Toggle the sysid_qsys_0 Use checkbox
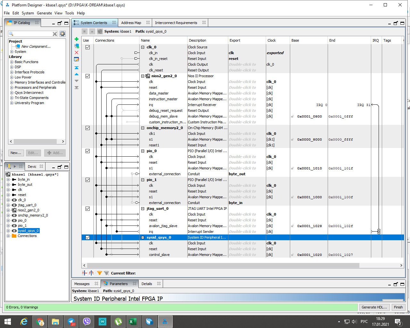The width and height of the screenshot is (410, 328). point(87,237)
